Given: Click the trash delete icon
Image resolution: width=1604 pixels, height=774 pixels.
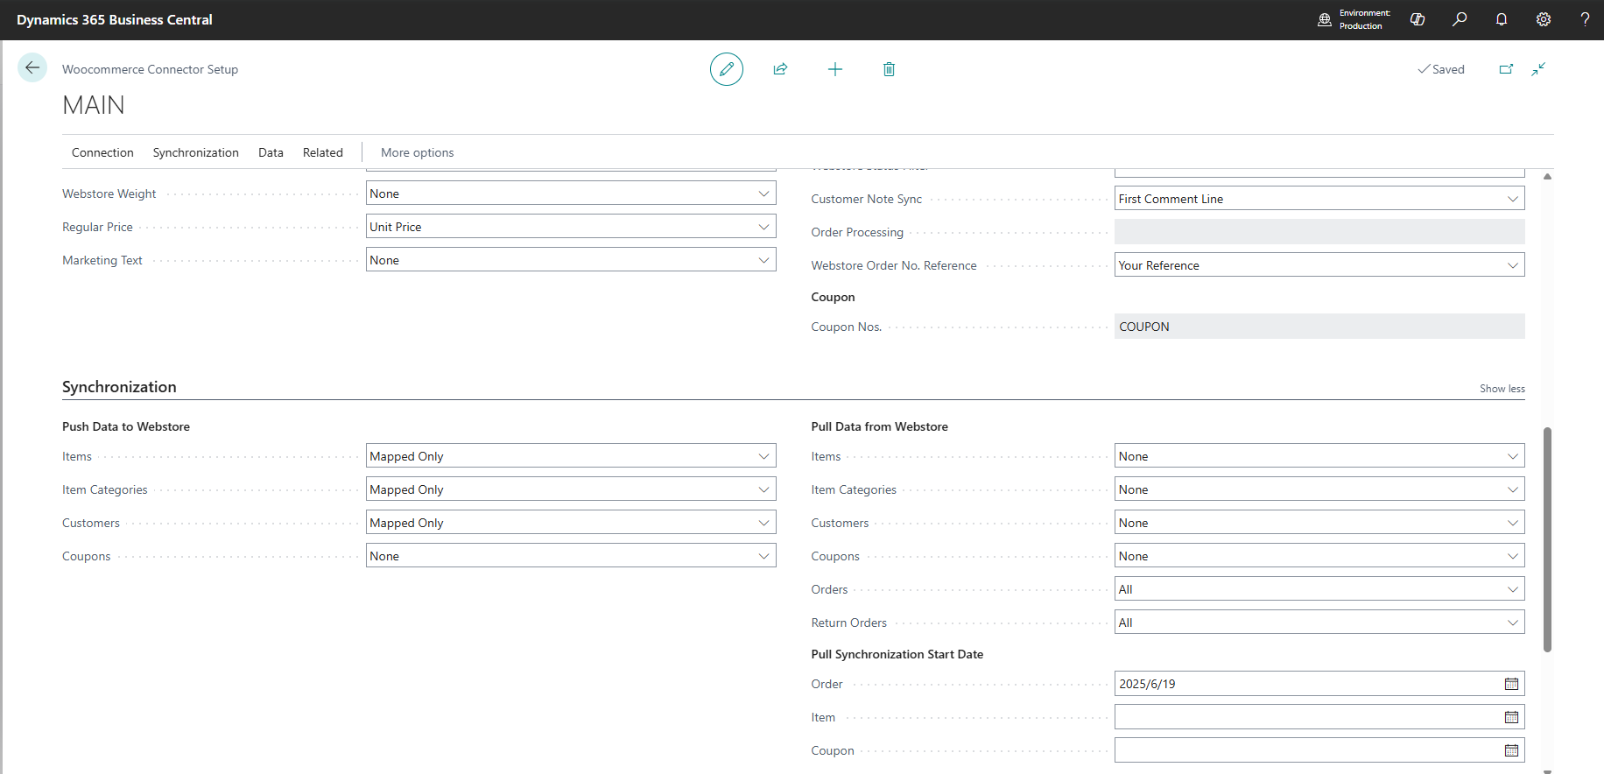Looking at the screenshot, I should click(889, 69).
